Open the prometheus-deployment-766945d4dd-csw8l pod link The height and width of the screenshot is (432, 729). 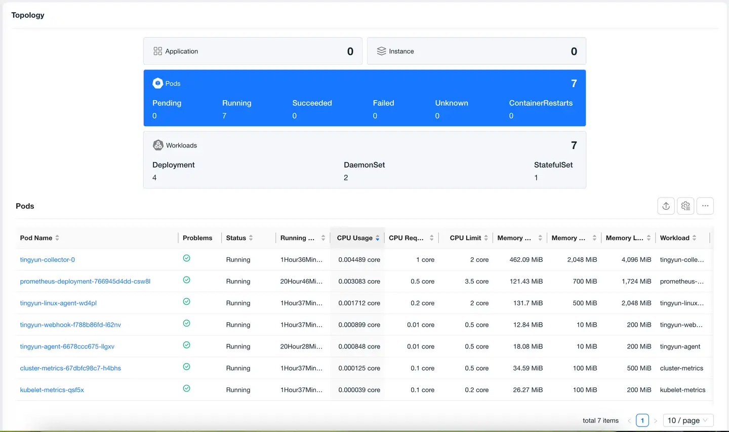tap(85, 282)
